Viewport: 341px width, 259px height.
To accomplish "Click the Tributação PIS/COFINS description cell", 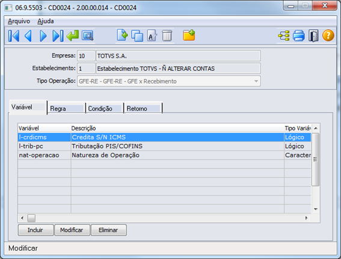I will tap(177, 146).
